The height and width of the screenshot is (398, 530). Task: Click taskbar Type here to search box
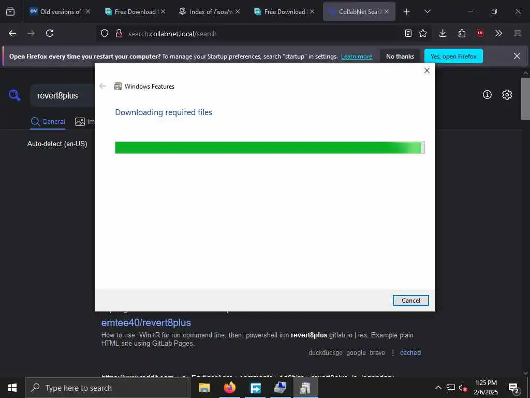point(108,388)
